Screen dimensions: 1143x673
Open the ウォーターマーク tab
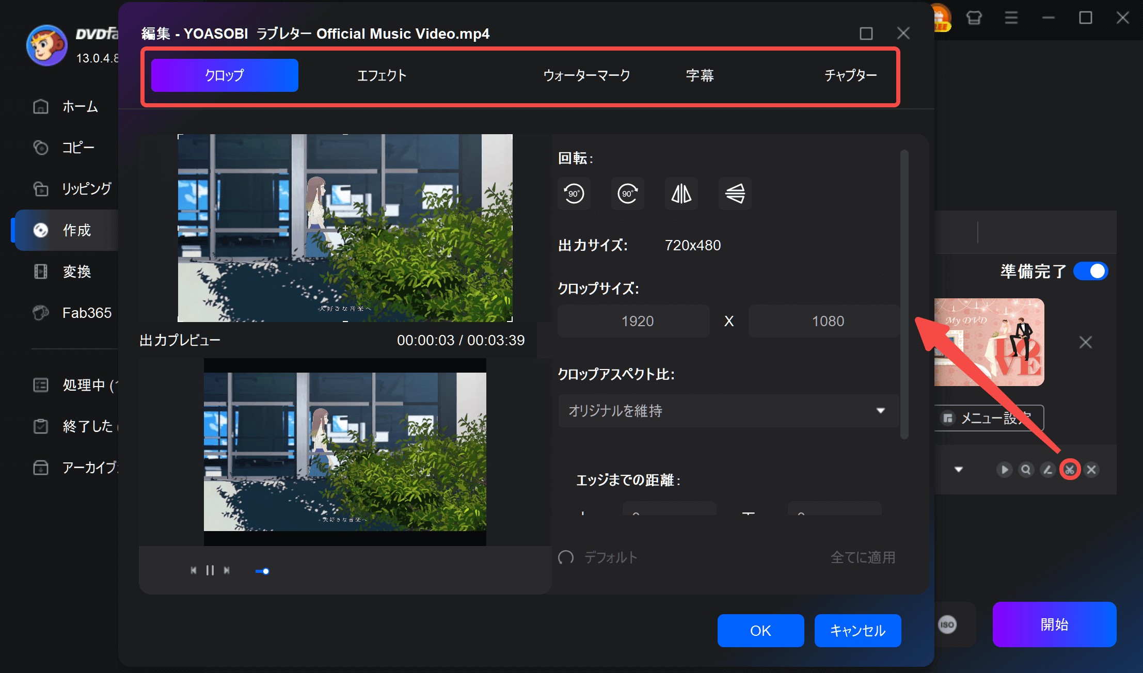coord(586,75)
